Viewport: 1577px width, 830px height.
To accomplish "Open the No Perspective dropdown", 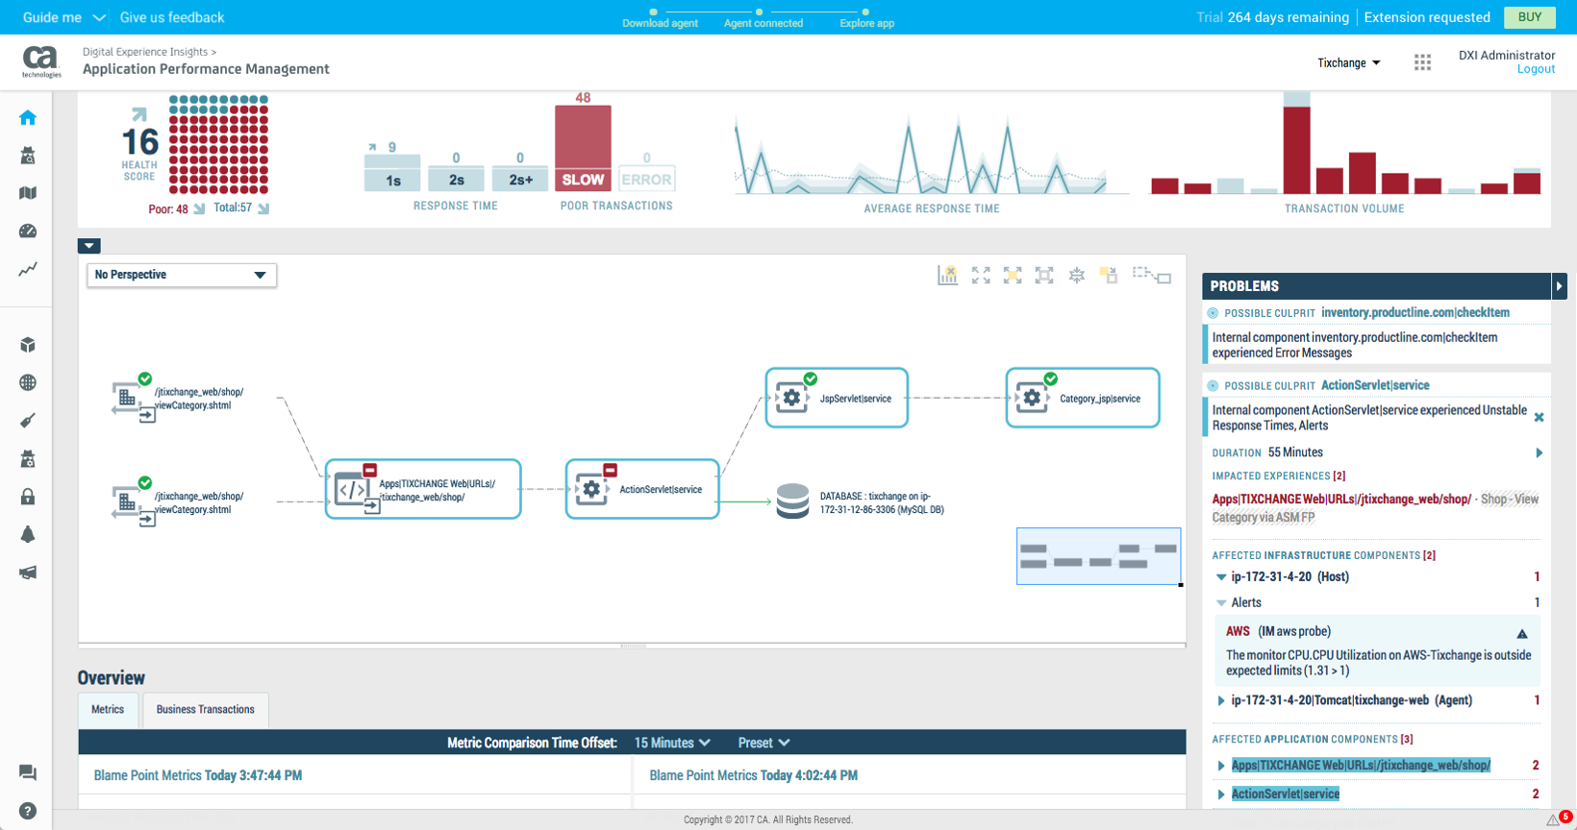I will point(181,275).
